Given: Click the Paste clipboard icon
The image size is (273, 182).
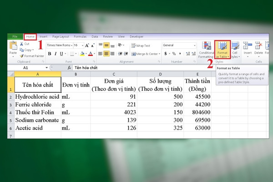Looking at the screenshot, I should 13,45.
